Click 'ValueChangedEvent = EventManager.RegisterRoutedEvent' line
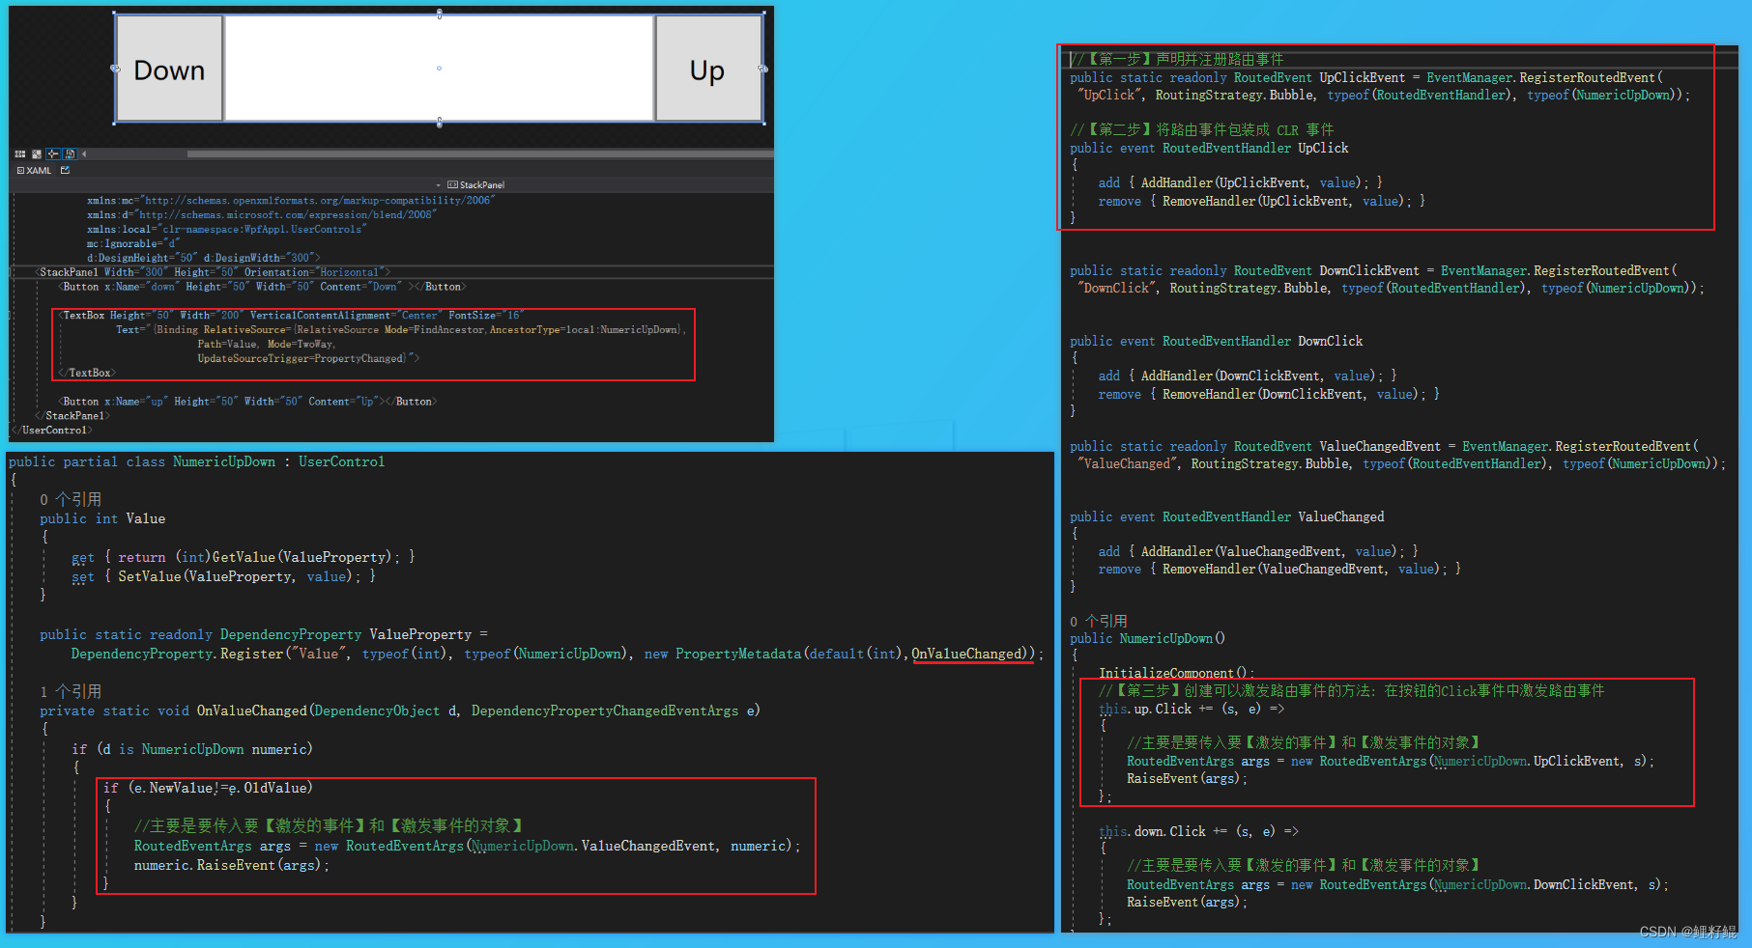Screen dimensions: 1752x948 point(1384,446)
